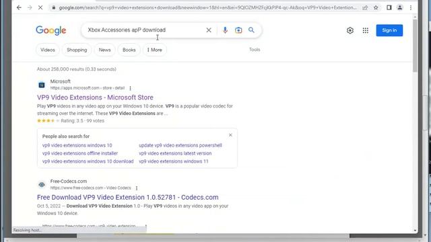
Task: Click the Microsoft site name text
Action: pos(61,81)
